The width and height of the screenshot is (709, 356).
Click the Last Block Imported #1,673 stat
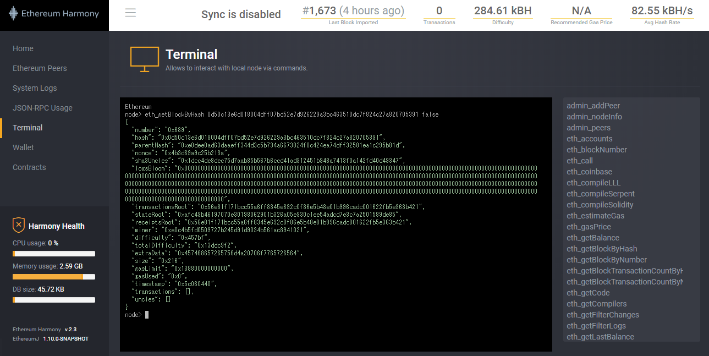[353, 14]
